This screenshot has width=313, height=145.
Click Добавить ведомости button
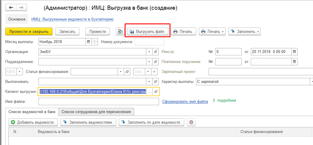33,122
